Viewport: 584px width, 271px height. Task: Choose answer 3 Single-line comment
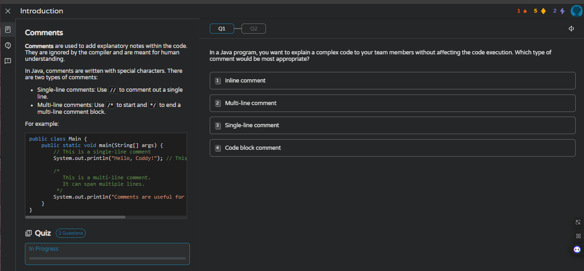(x=392, y=125)
